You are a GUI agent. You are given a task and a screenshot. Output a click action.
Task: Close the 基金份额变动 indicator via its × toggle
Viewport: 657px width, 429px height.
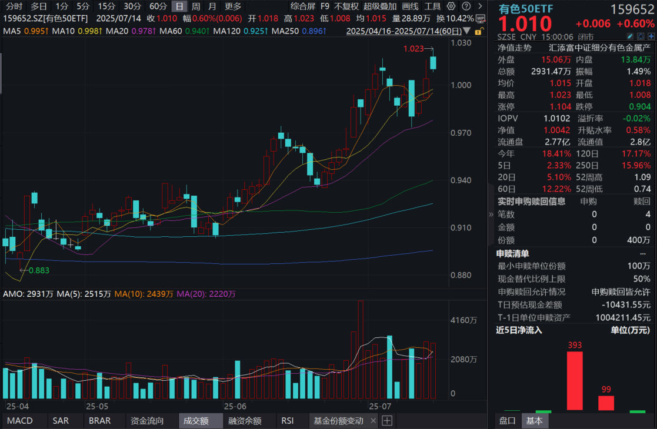tap(373, 421)
